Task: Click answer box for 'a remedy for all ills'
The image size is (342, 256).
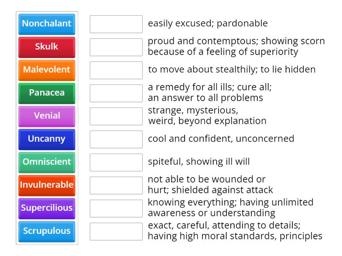Action: [x=116, y=93]
